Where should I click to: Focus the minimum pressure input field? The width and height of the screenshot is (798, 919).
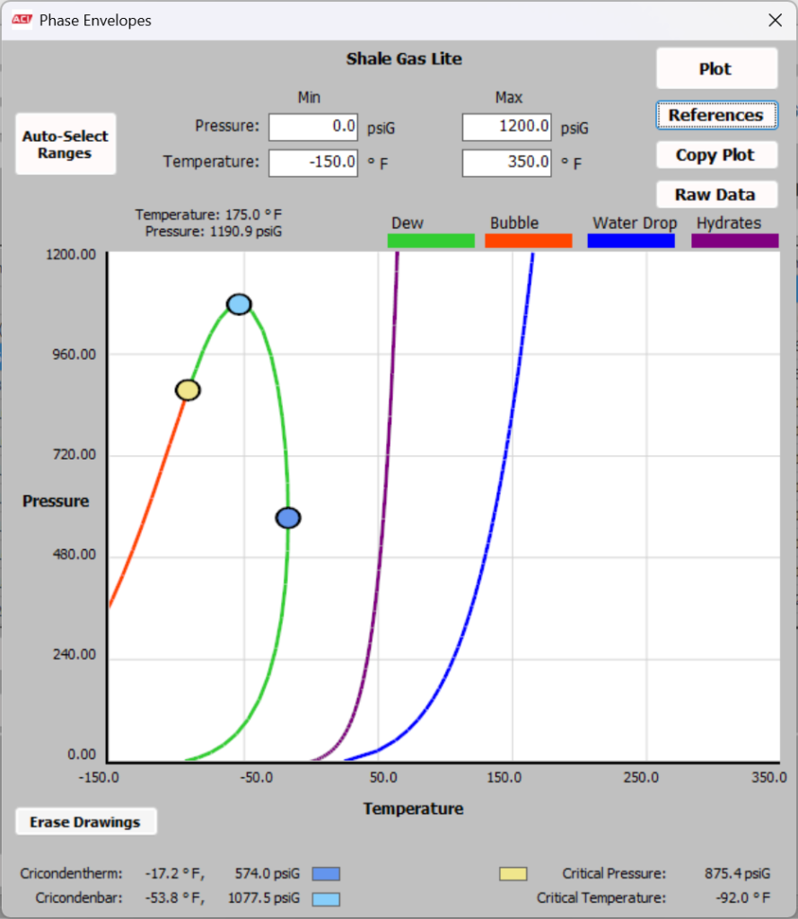[313, 127]
